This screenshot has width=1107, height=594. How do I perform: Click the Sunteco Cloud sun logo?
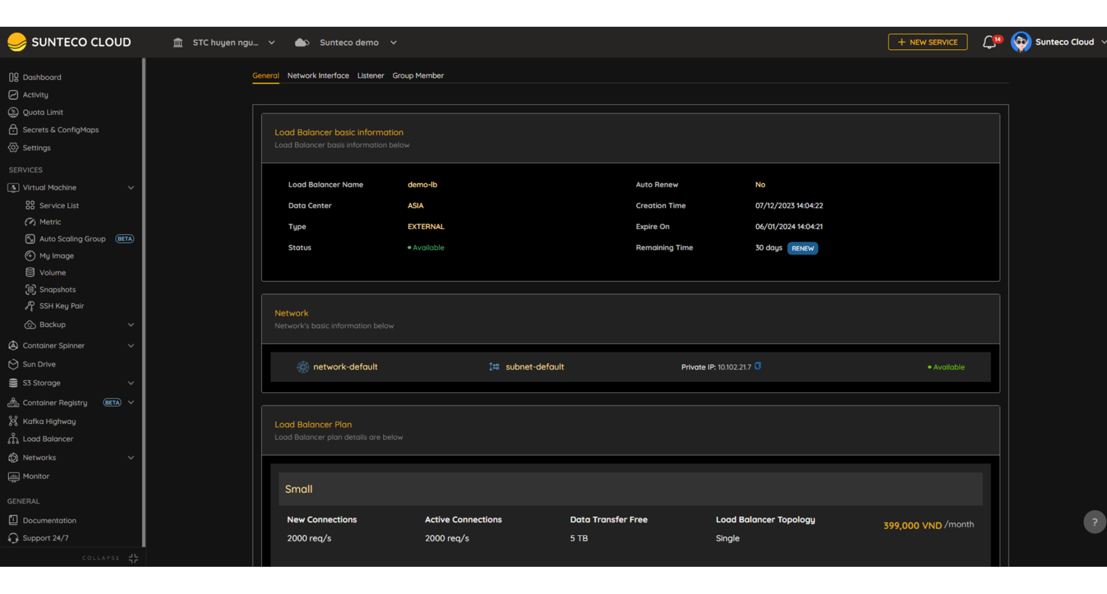(17, 42)
